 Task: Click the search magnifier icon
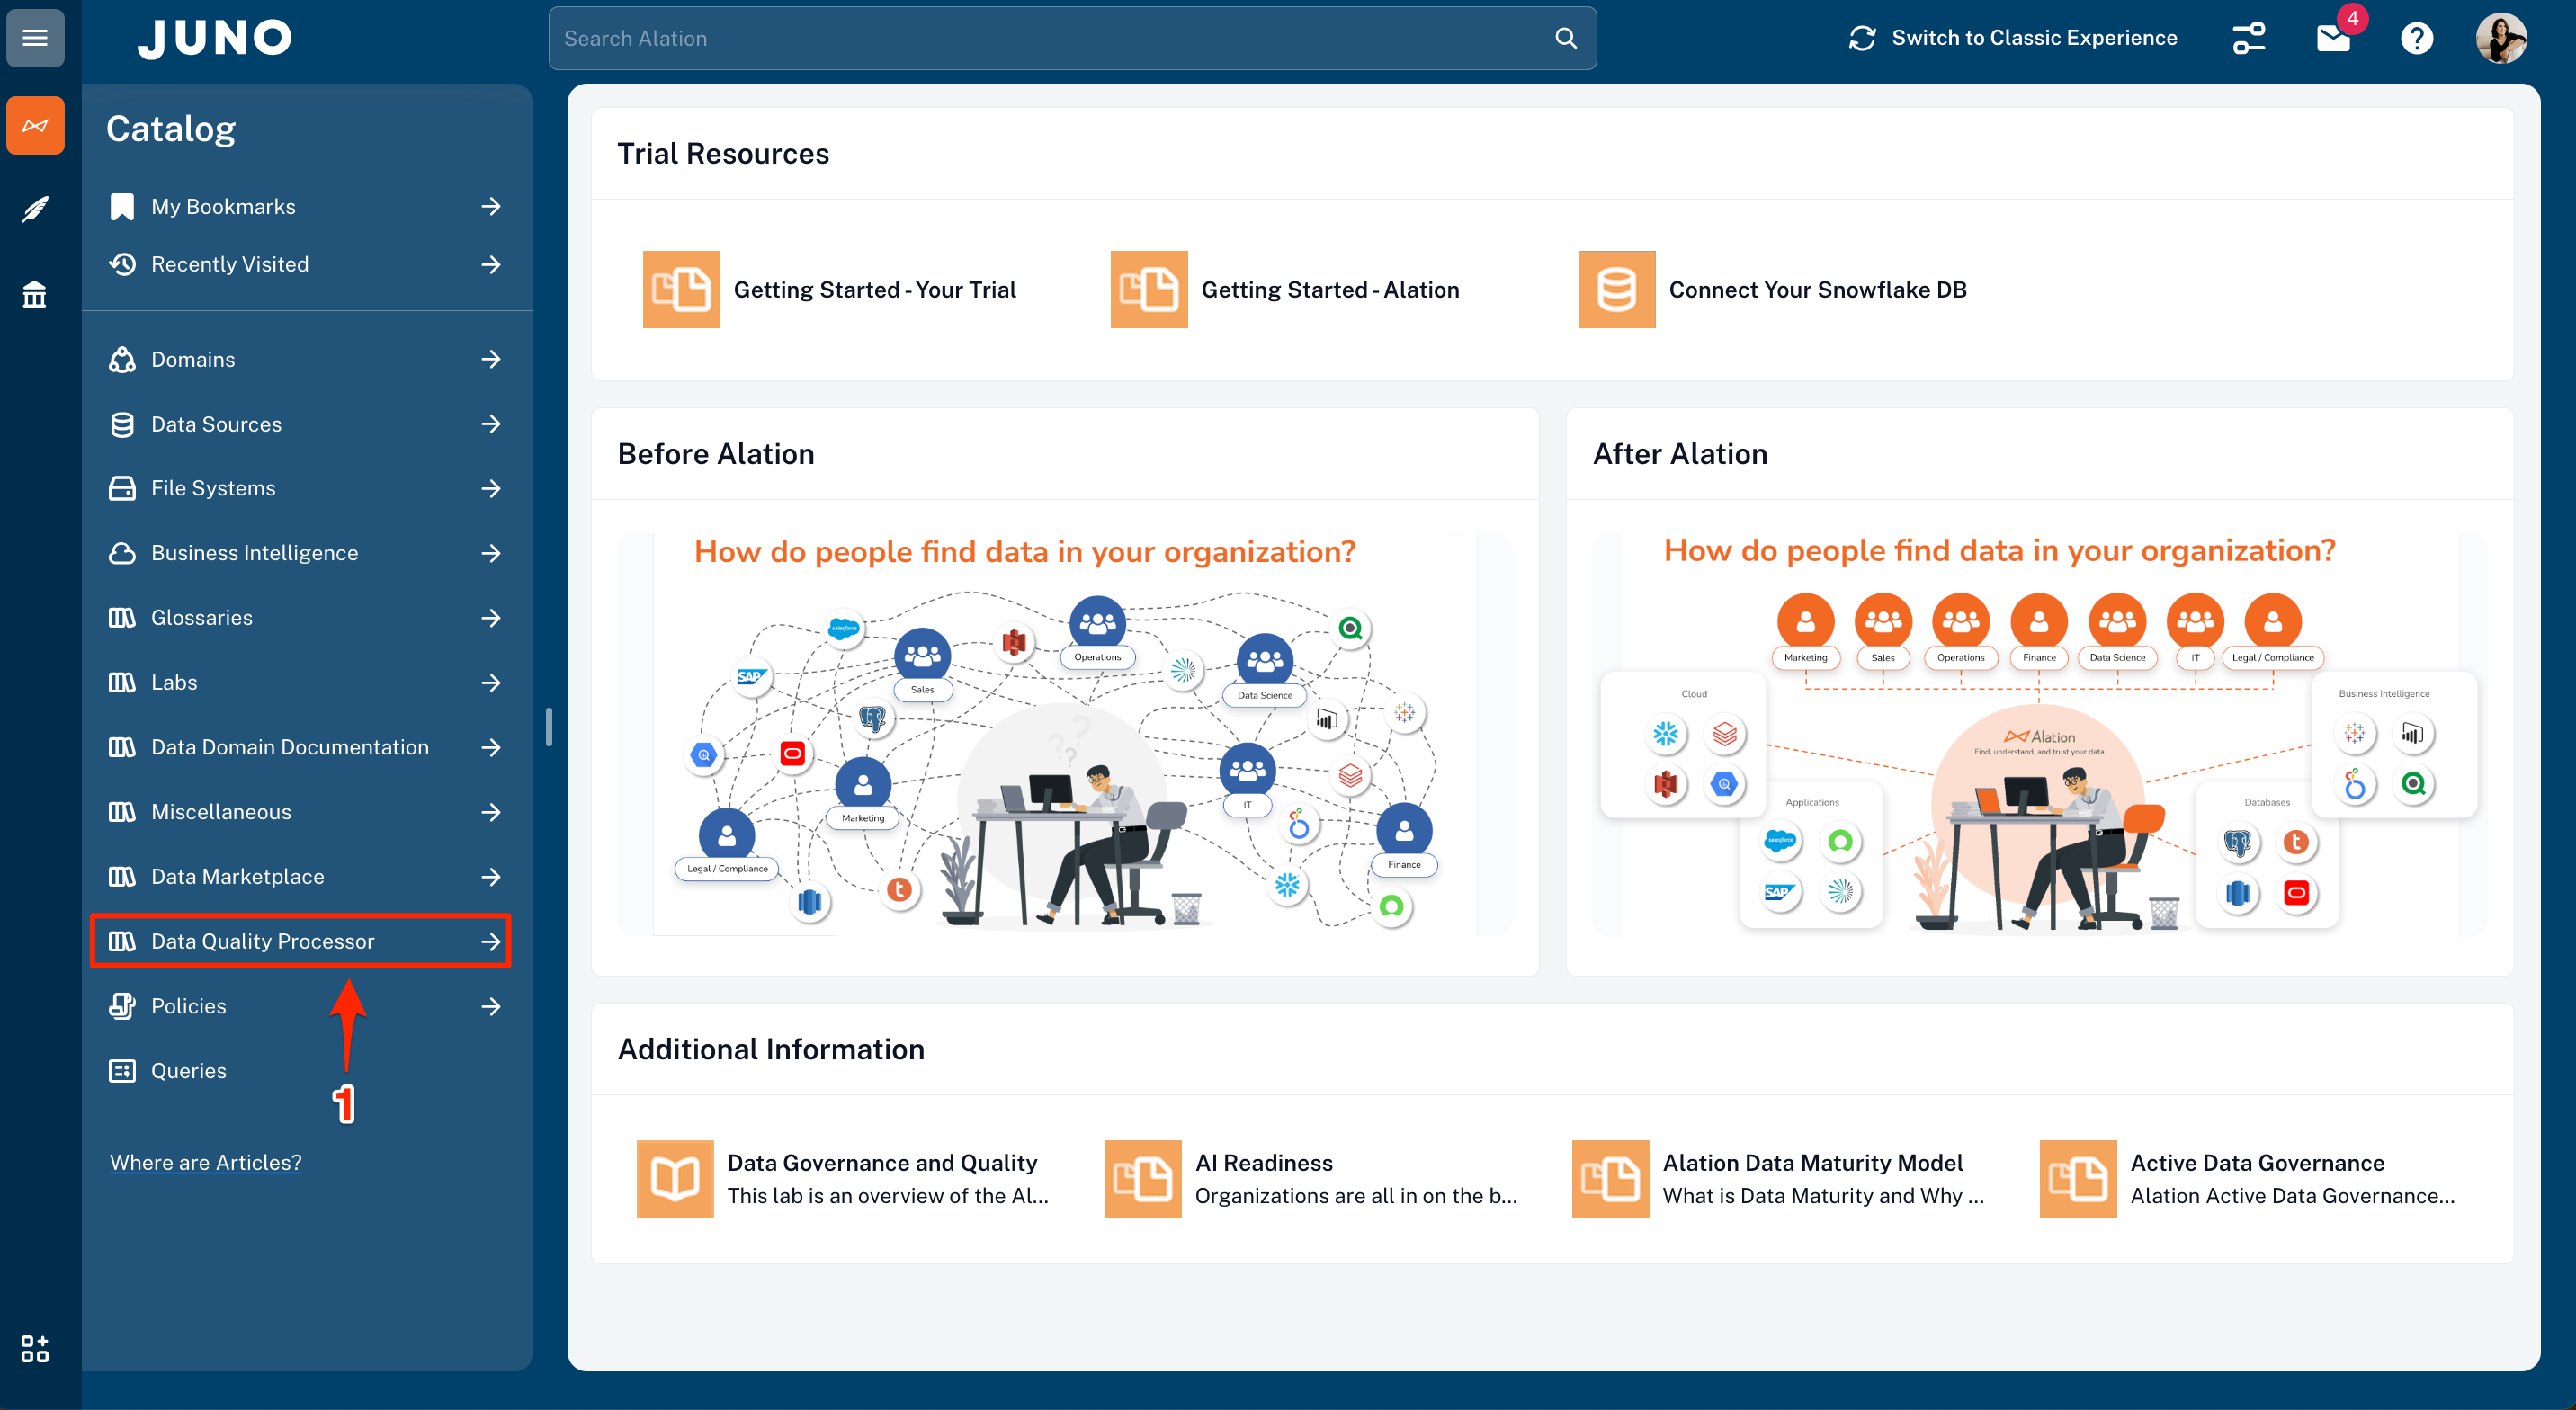point(1566,38)
